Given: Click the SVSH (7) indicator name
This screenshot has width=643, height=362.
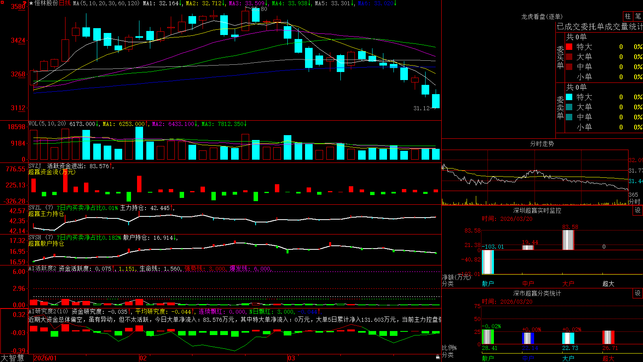Looking at the screenshot, I should point(41,237).
